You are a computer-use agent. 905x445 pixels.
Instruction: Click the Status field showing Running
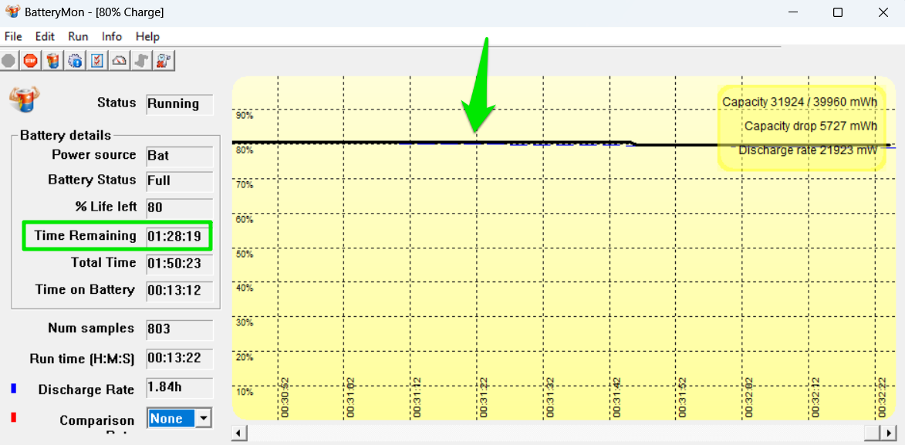[x=179, y=104]
